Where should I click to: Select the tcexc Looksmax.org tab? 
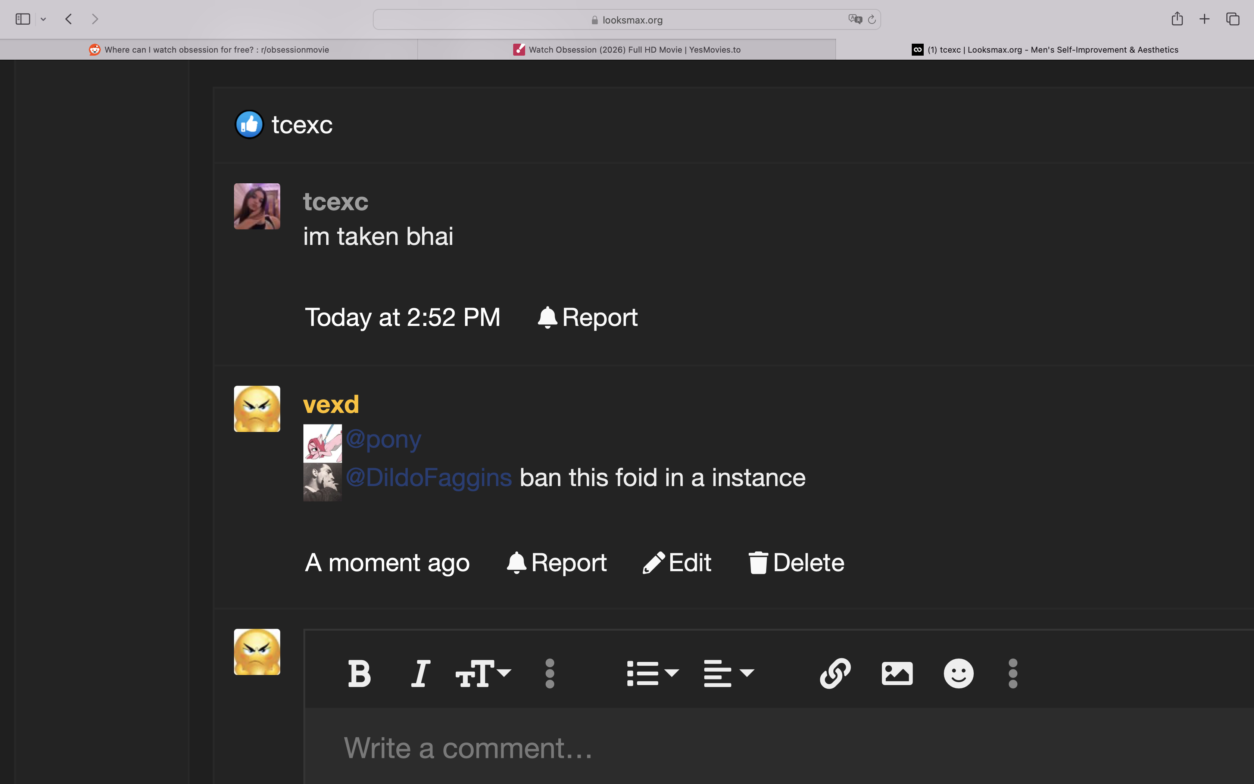point(1045,50)
